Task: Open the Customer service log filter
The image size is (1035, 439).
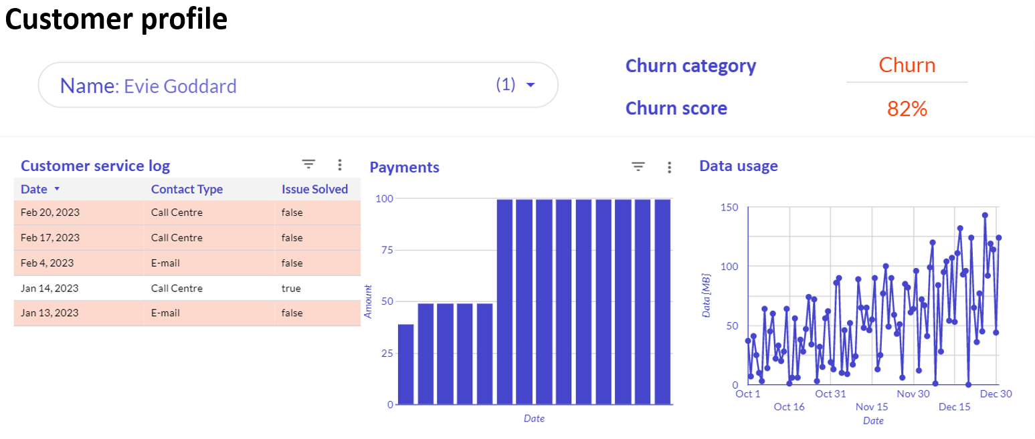Action: click(308, 164)
